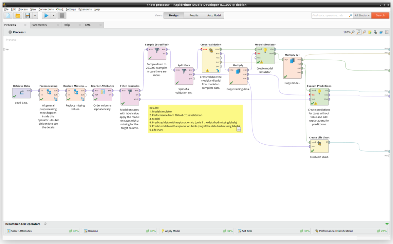Open the Process menu in the menu bar
The width and height of the screenshot is (393, 244).
[x=23, y=9]
